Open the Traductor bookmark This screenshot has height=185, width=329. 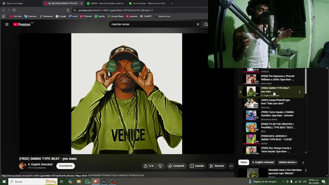[x=30, y=16]
